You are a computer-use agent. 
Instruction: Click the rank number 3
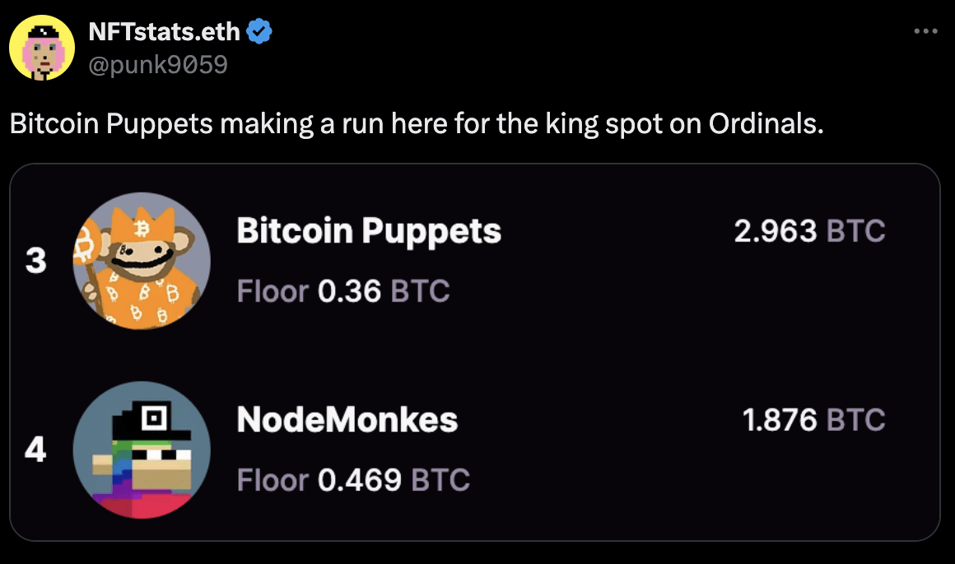(36, 261)
